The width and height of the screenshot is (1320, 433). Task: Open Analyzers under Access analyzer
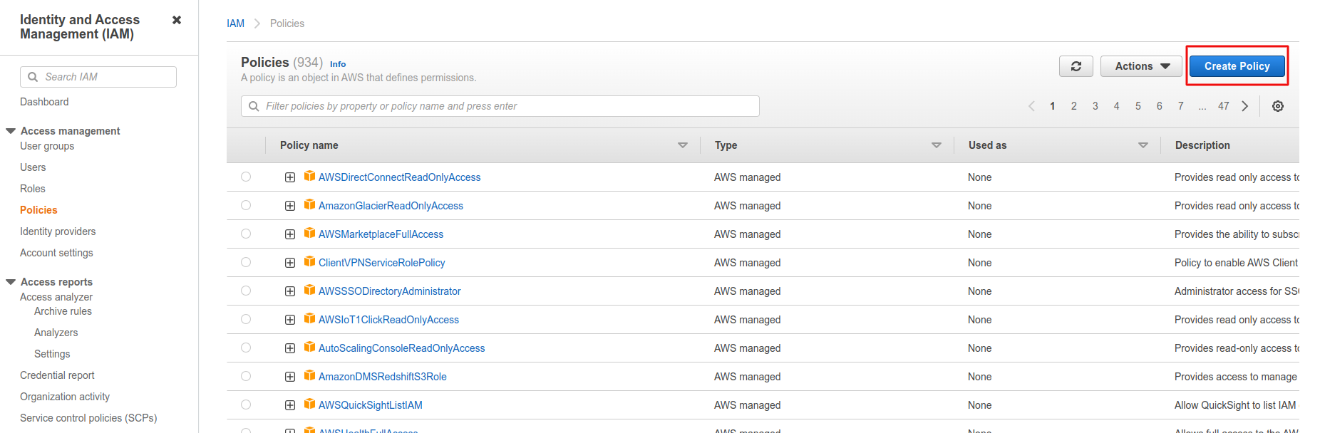pos(56,333)
